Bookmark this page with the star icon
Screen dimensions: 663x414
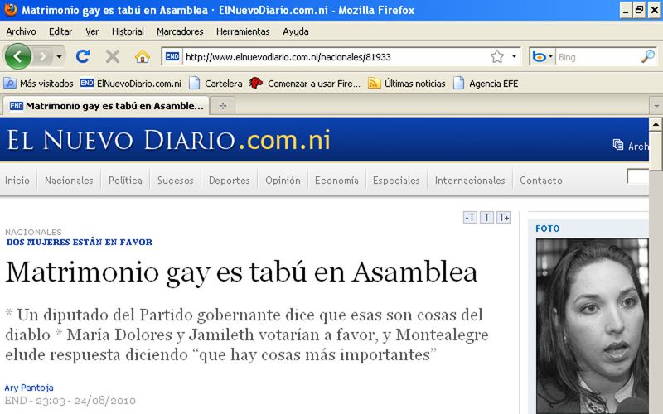pyautogui.click(x=497, y=56)
